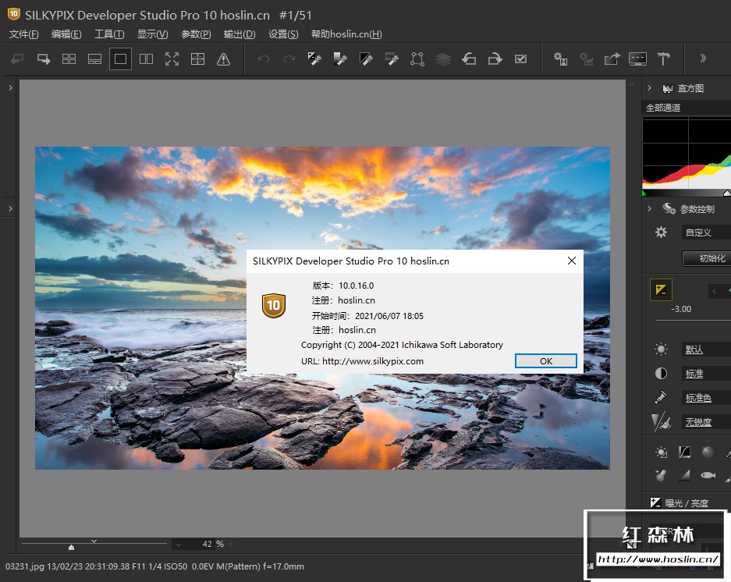Fit the image to screen using the expand-arrows icon
This screenshot has width=731, height=582.
click(x=172, y=59)
